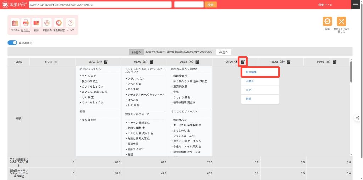Click the edit icon for 06/02 (火)
This screenshot has width=363, height=180.
click(x=151, y=62)
